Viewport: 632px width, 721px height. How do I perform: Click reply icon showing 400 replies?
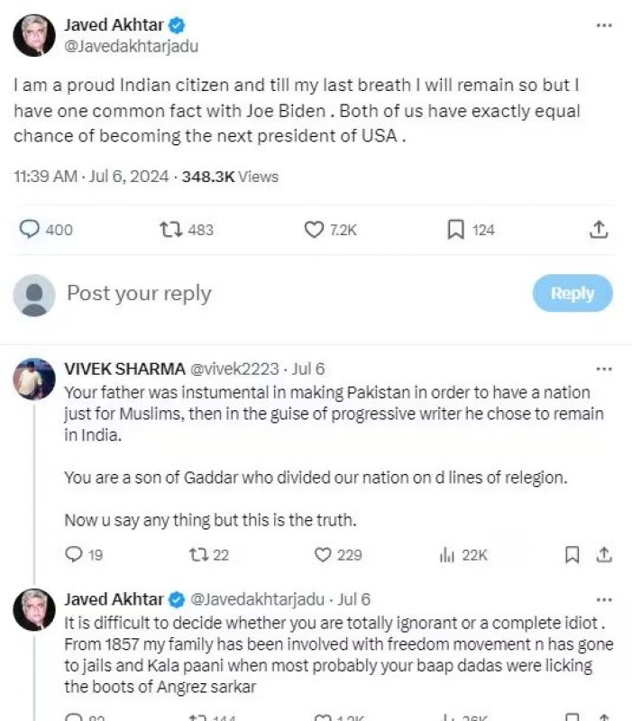tap(30, 230)
